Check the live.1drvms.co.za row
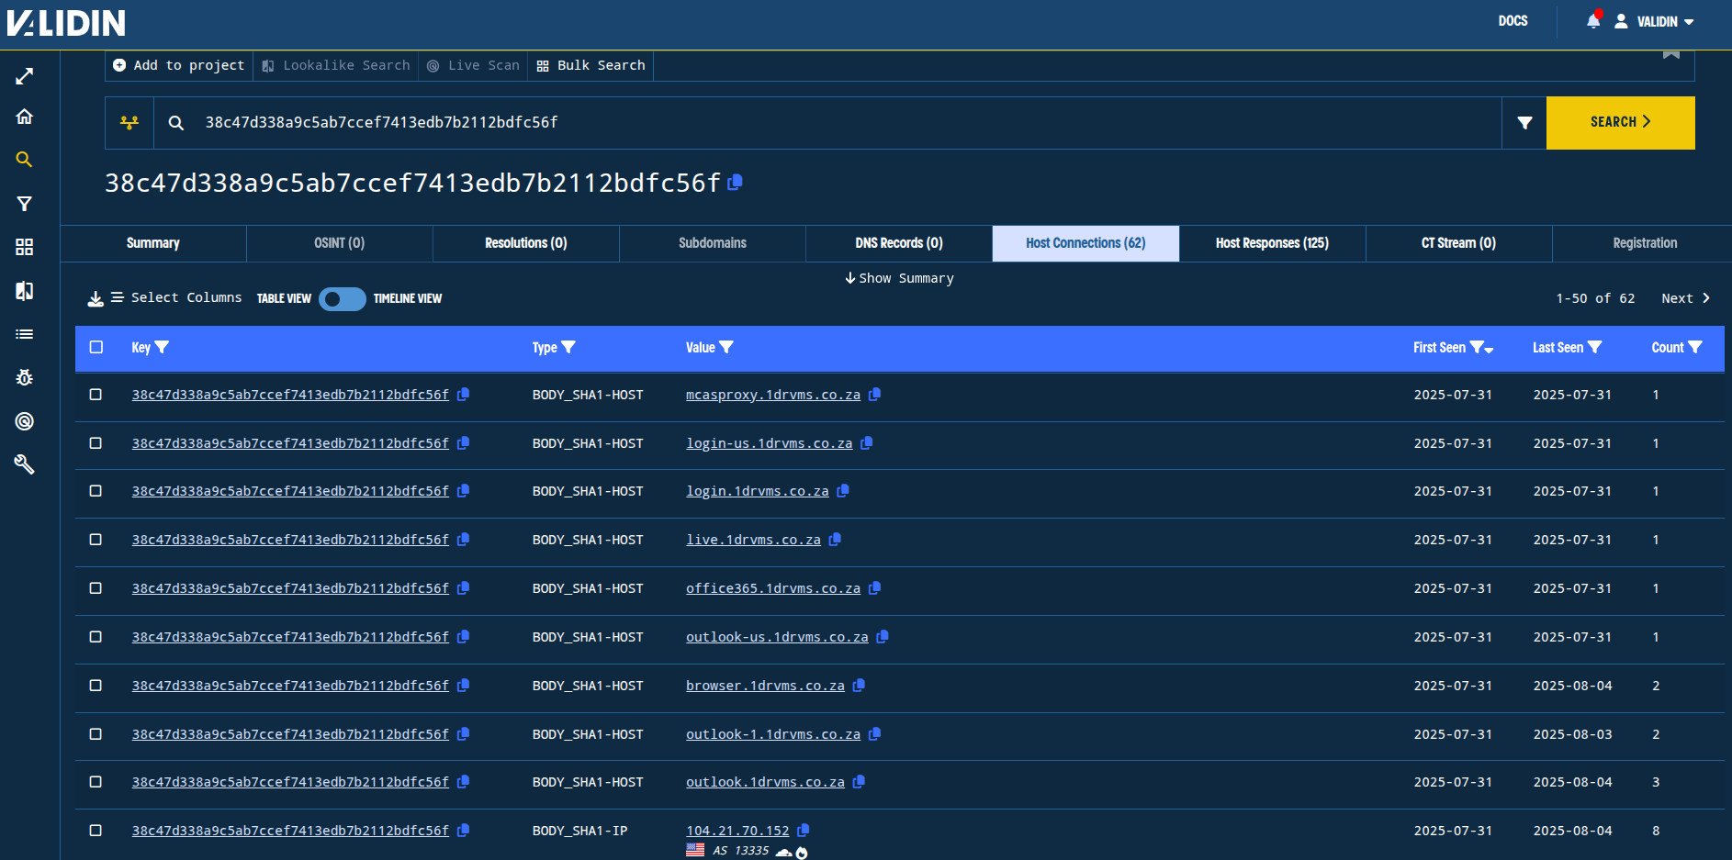Screen dimensions: 1732x860 96,540
